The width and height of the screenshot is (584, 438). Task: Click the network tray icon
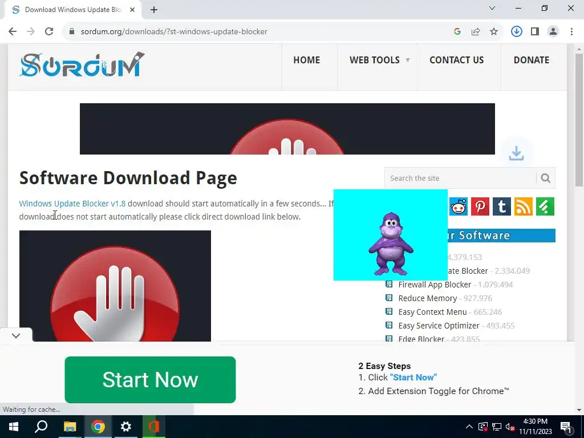(x=497, y=427)
